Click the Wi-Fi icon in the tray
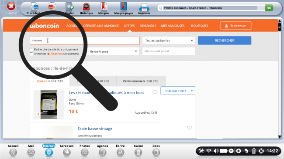 (x=209, y=151)
